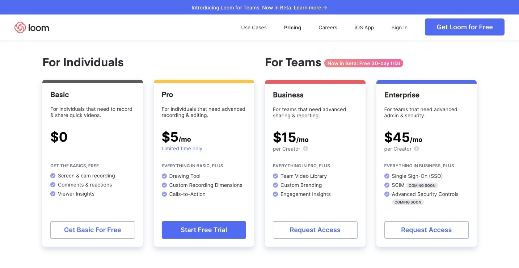
Task: Click the Limited time only link
Action: point(182,148)
